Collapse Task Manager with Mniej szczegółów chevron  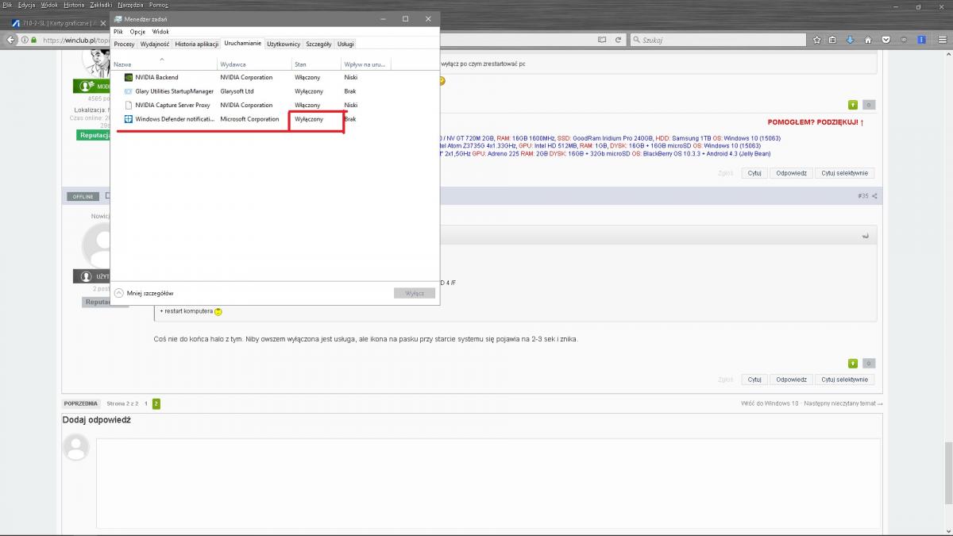pyautogui.click(x=119, y=293)
